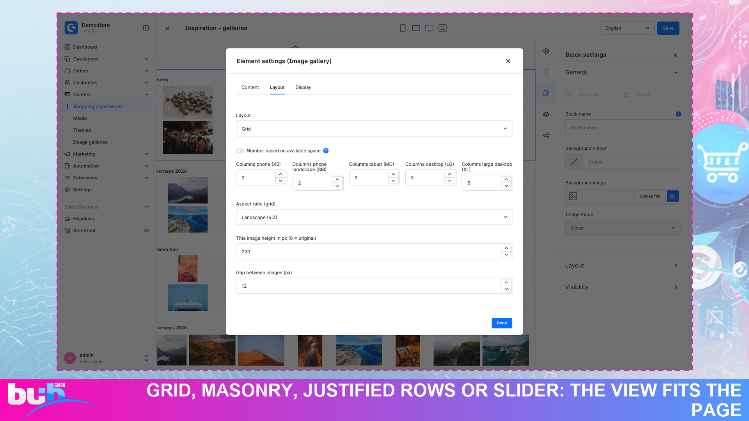
Task: Switch to the Content tab
Action: [x=250, y=87]
